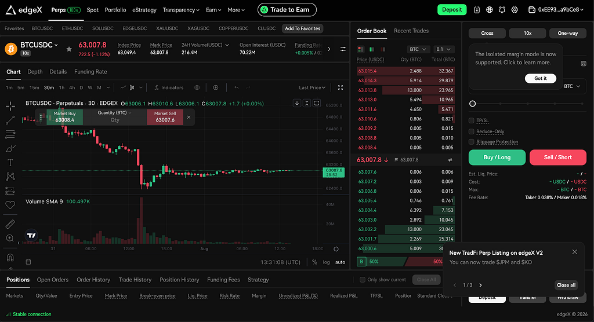The image size is (594, 322).
Task: Open the Funding Rate tab
Action: coord(90,71)
